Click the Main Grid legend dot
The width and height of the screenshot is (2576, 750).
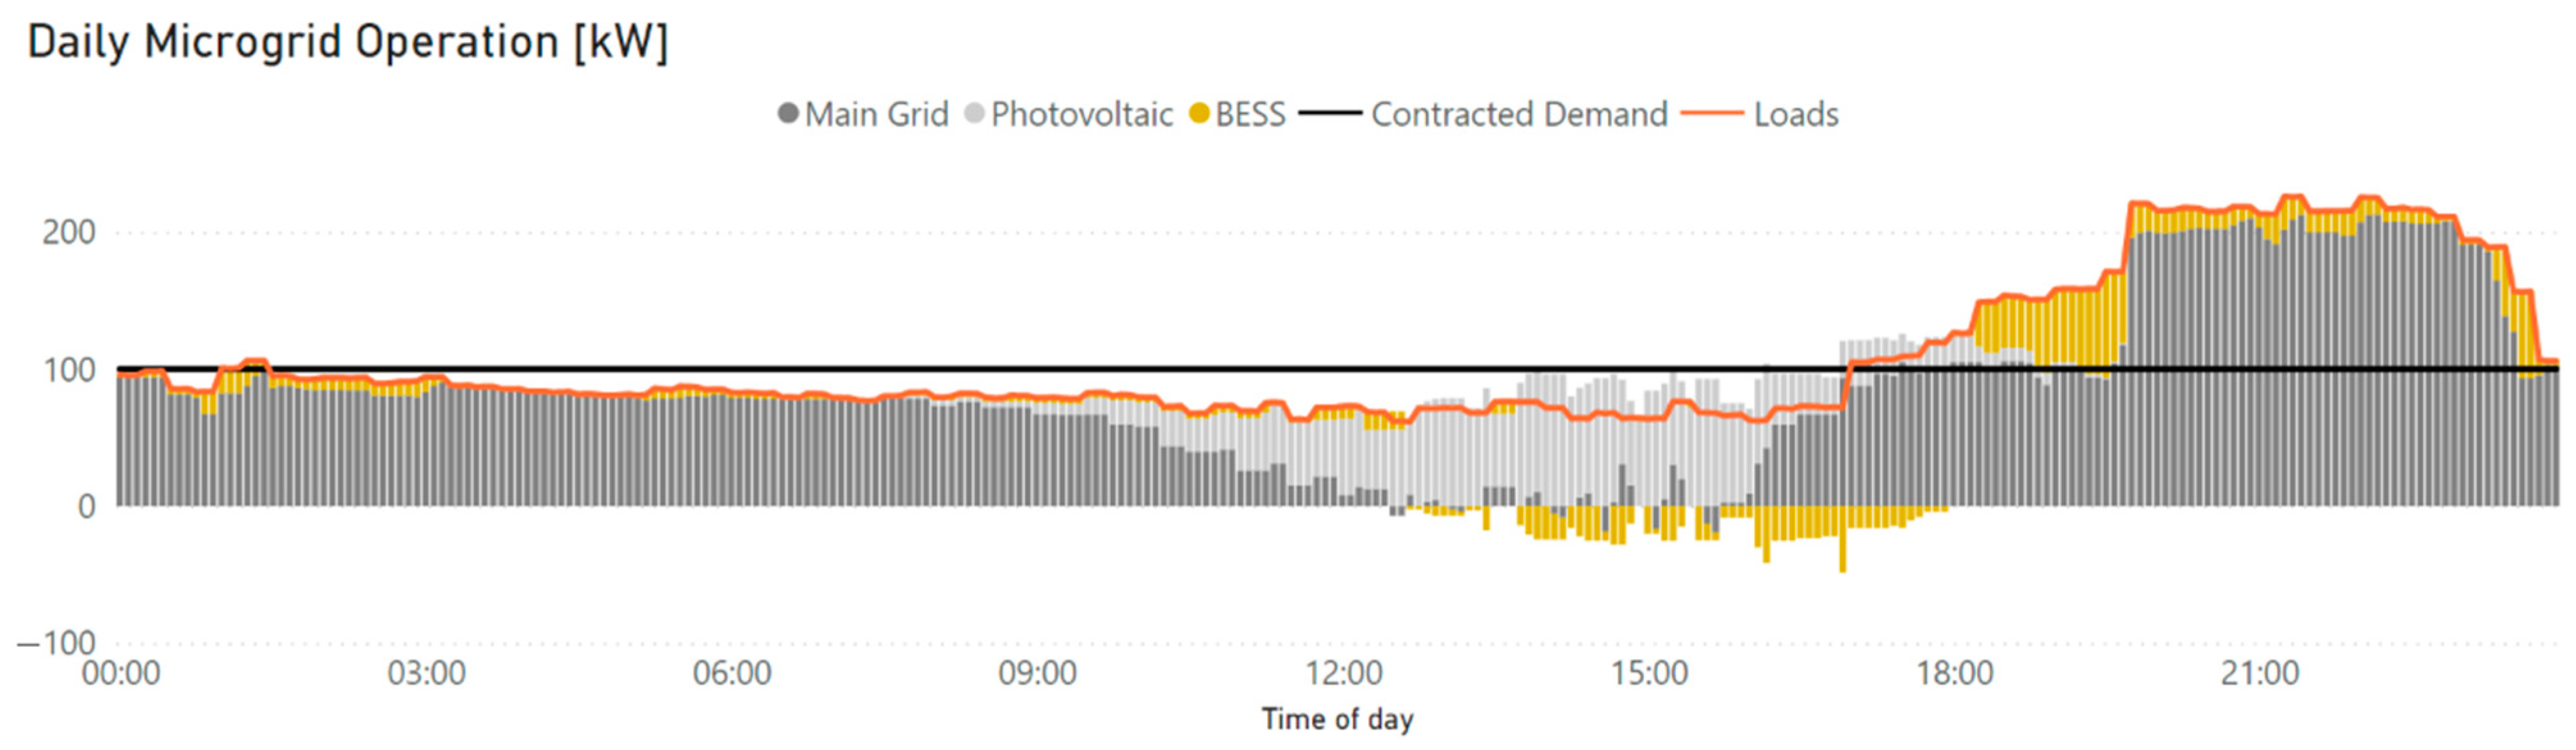point(788,114)
